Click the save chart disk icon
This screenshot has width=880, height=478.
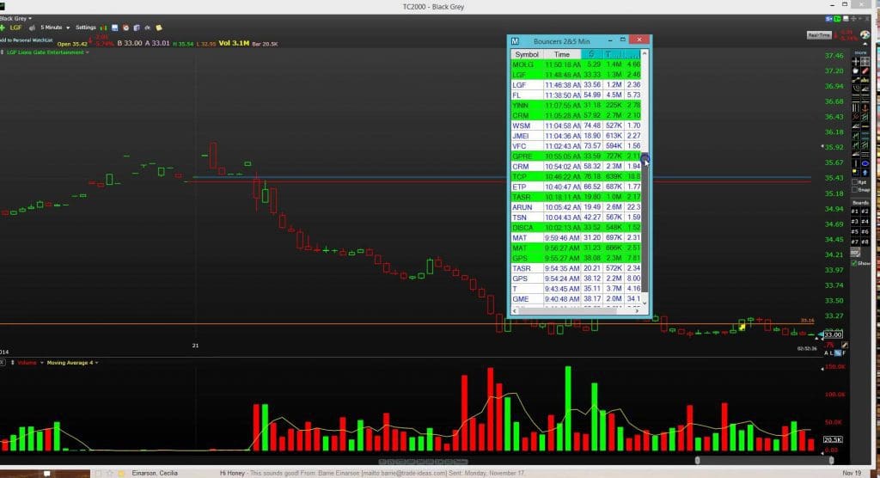[114, 28]
